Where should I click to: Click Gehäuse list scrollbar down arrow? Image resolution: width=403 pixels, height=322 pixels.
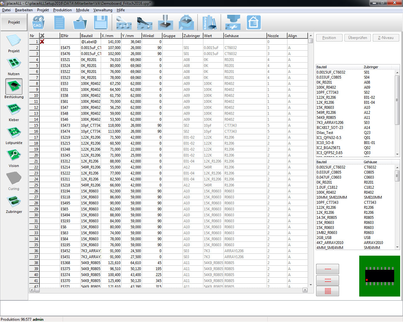pyautogui.click(x=397, y=247)
